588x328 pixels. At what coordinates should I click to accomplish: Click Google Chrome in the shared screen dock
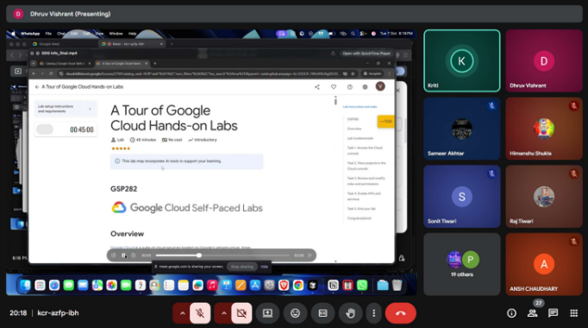tap(298, 286)
